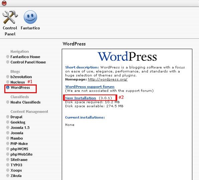Click the bullet icon beside Fantastico Home
This screenshot has width=199, height=180.
(8, 57)
